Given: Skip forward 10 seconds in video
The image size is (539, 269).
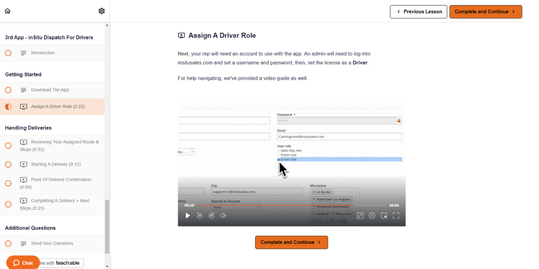Looking at the screenshot, I should [x=212, y=216].
